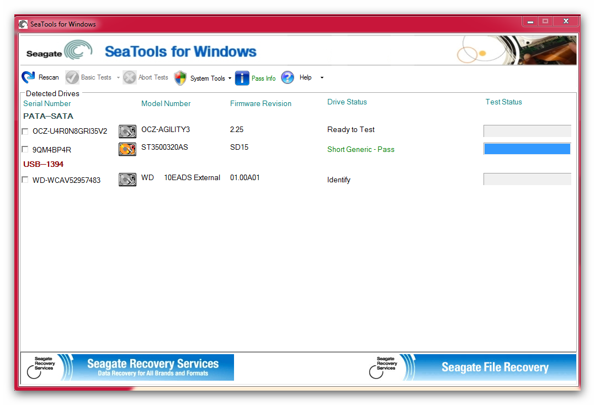Click the WD drive test progress bar

point(527,179)
